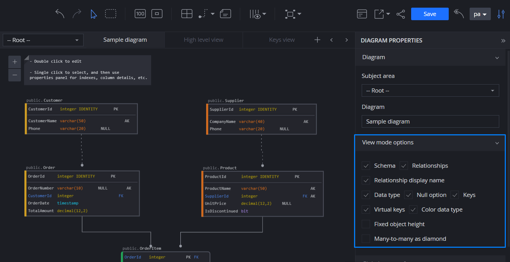Select the pointer selection tool
The width and height of the screenshot is (510, 262).
pyautogui.click(x=93, y=14)
